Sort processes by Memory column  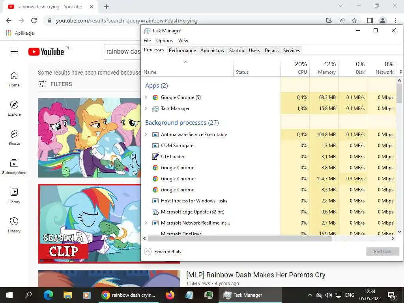[x=324, y=68]
